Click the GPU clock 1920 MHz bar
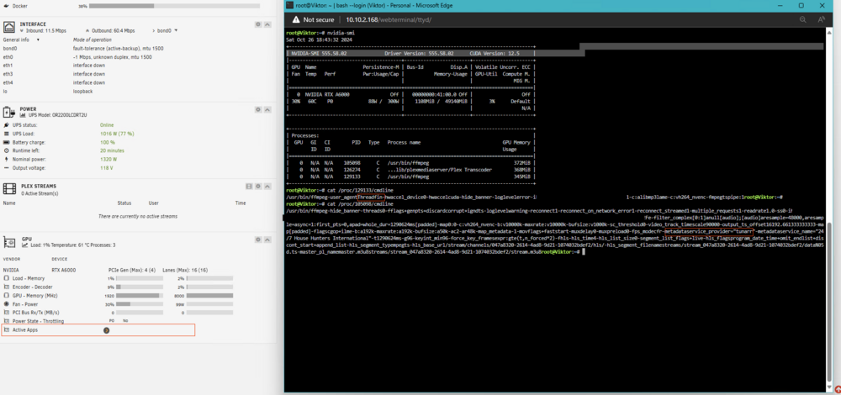 coord(140,295)
